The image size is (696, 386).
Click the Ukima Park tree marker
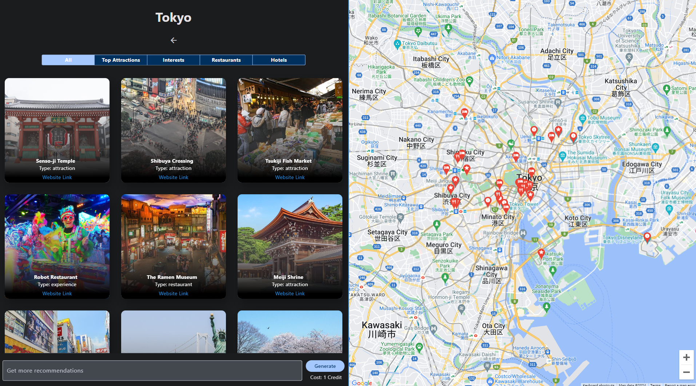point(448,28)
